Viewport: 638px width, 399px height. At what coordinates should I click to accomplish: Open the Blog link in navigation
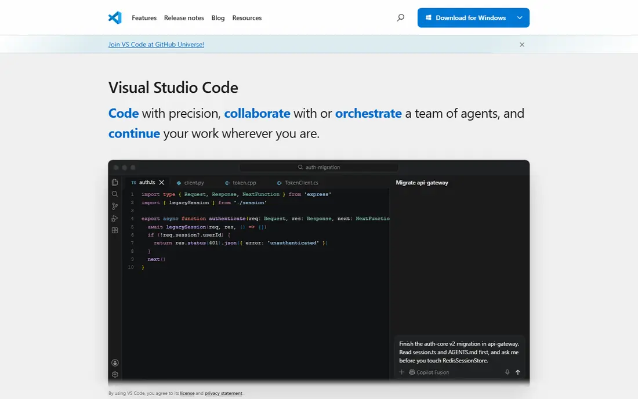(x=218, y=18)
